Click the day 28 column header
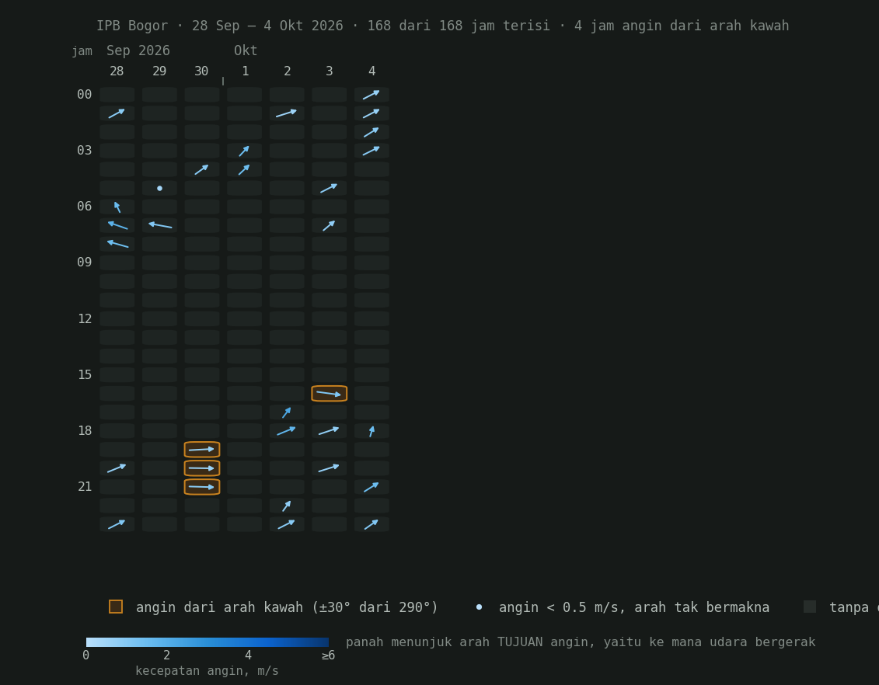 point(117,71)
